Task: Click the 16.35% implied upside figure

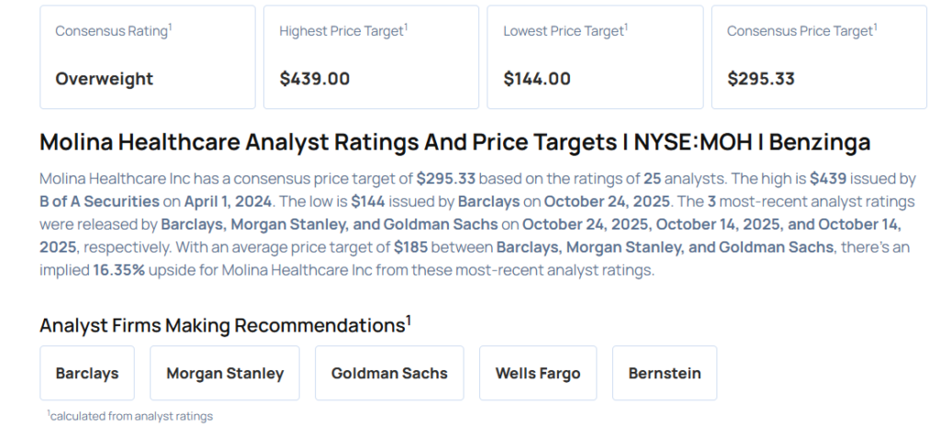Action: (118, 270)
